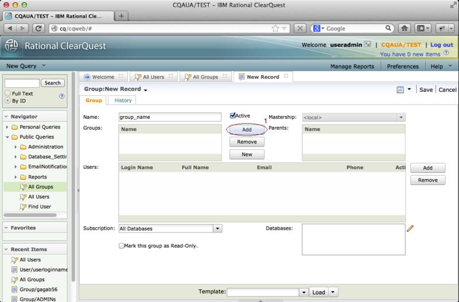Viewport: 459px width, 302px height.
Task: Switch to the History tab
Action: coord(123,100)
